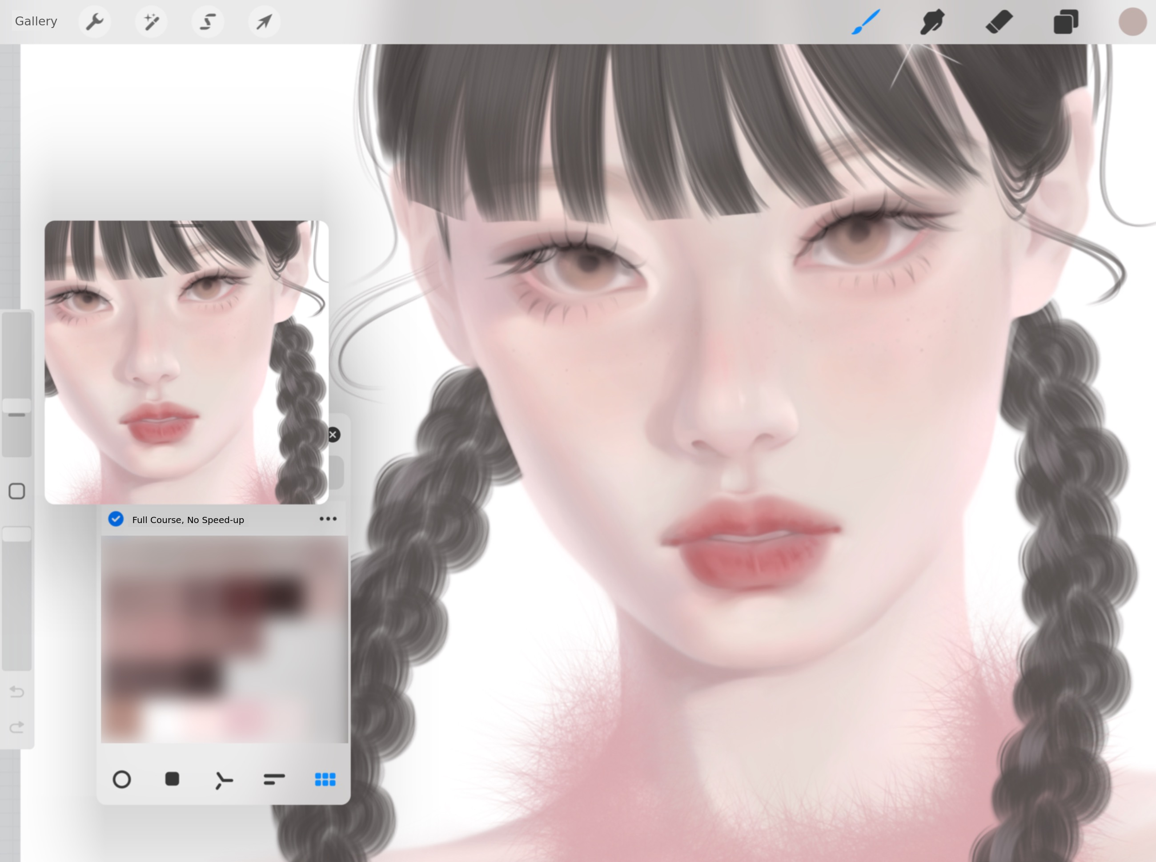Screen dimensions: 1156x862
Task: Open the Layers panel
Action: pyautogui.click(x=1066, y=22)
